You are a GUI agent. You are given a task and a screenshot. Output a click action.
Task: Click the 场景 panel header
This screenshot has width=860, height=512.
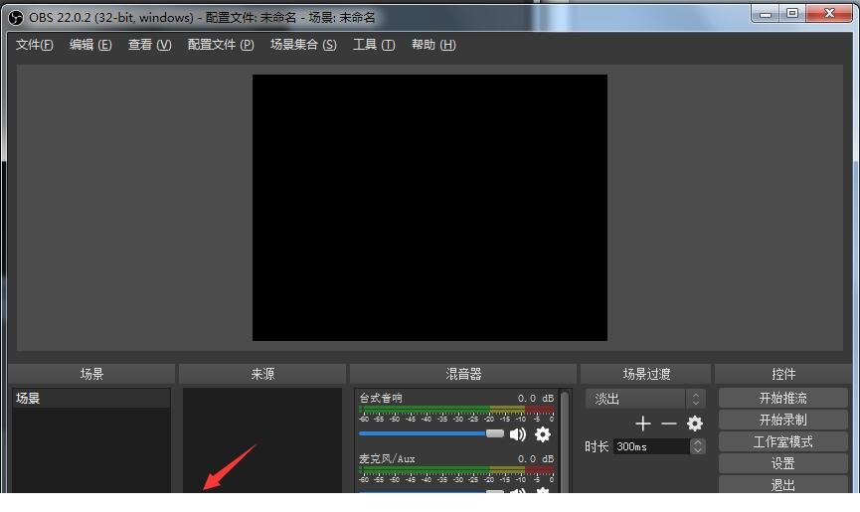[91, 374]
